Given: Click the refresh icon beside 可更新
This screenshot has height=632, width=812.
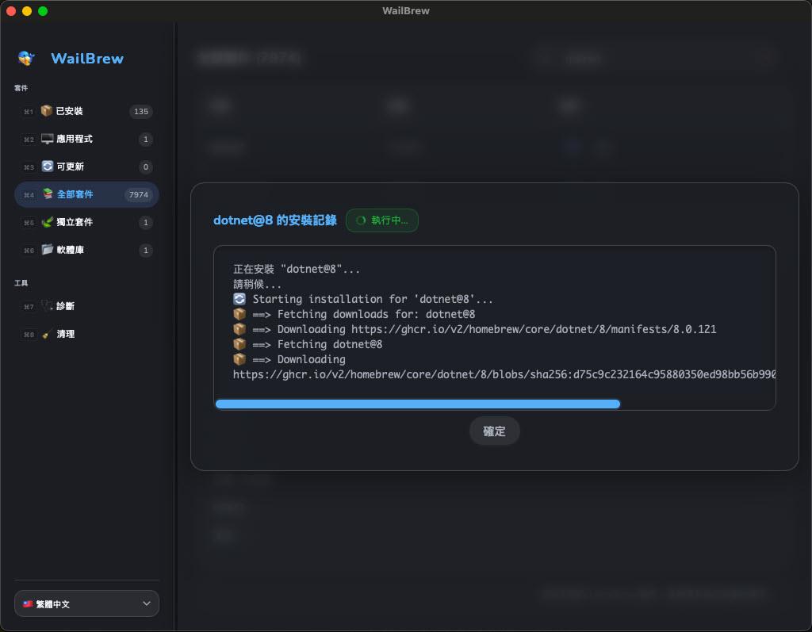Looking at the screenshot, I should point(47,167).
